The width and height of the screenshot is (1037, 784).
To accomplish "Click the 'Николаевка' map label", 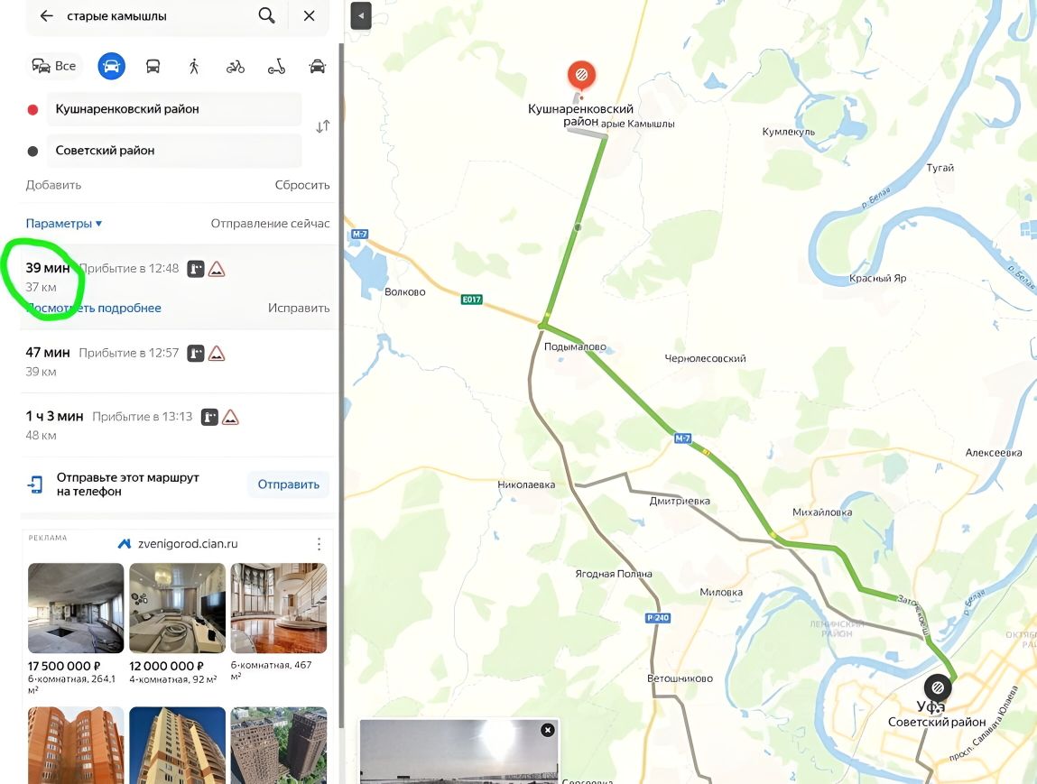I will [526, 484].
